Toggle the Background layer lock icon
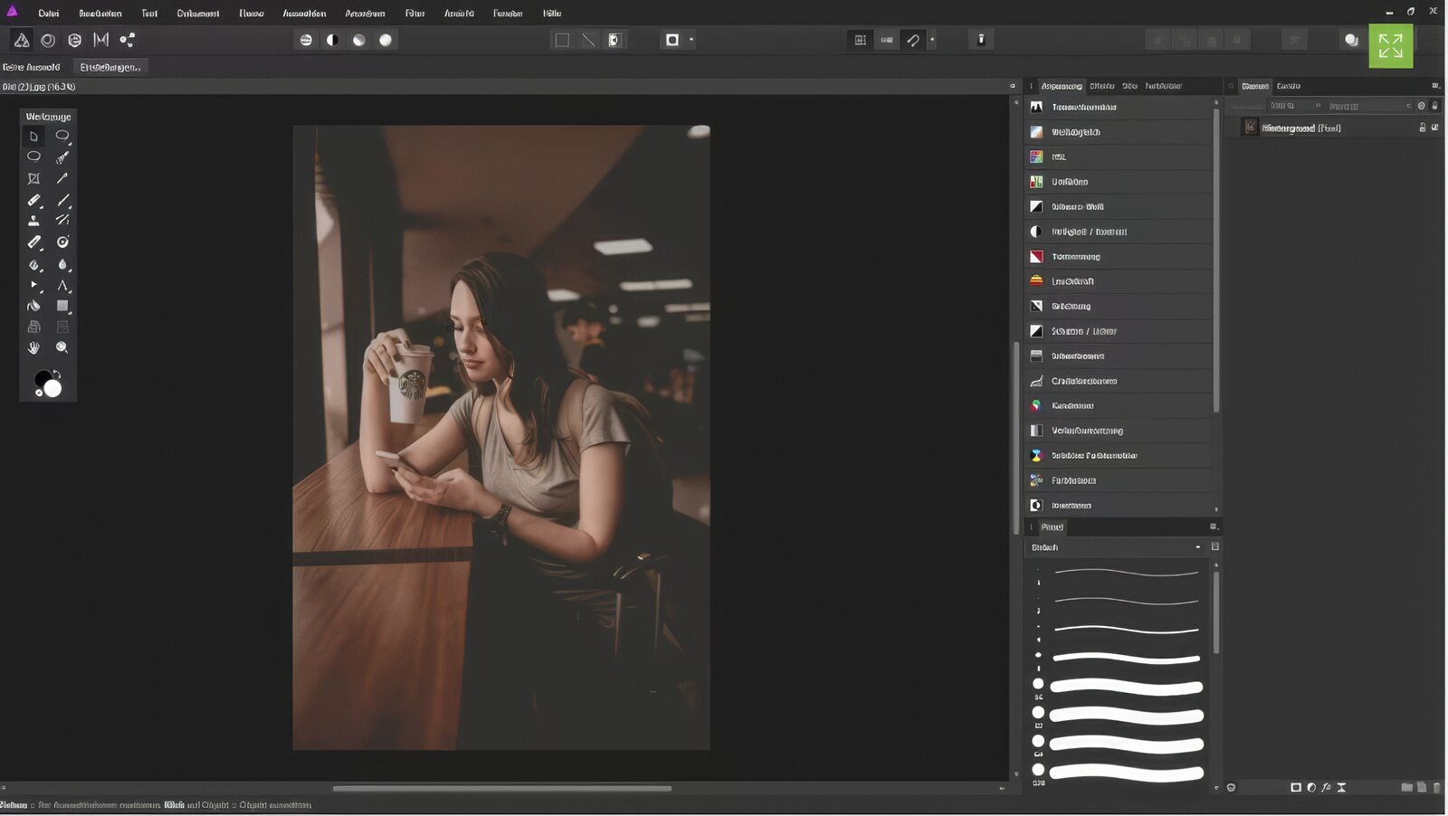The height and width of the screenshot is (816, 1448). [1422, 128]
